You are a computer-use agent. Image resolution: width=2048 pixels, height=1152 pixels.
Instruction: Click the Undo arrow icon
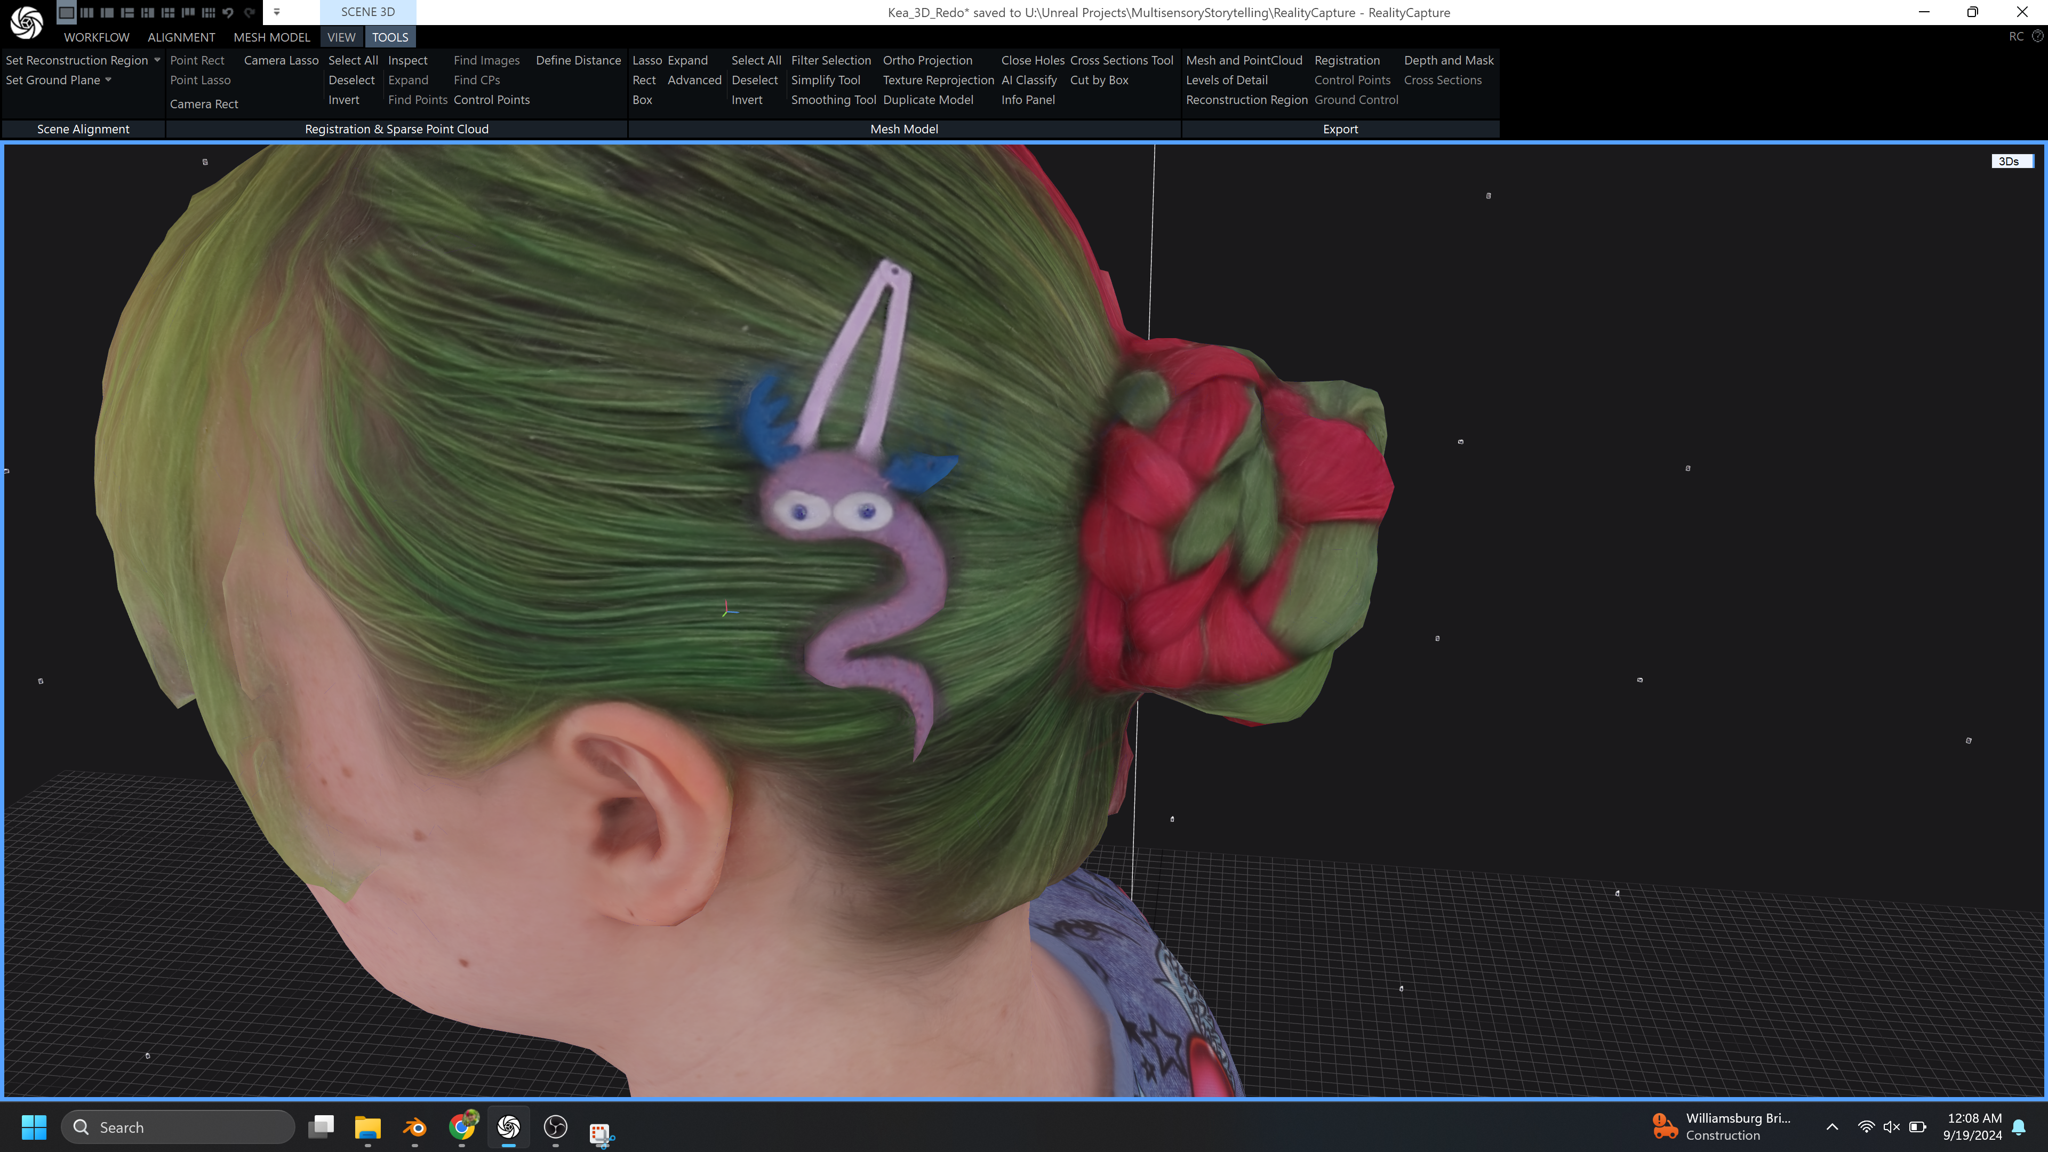point(228,12)
